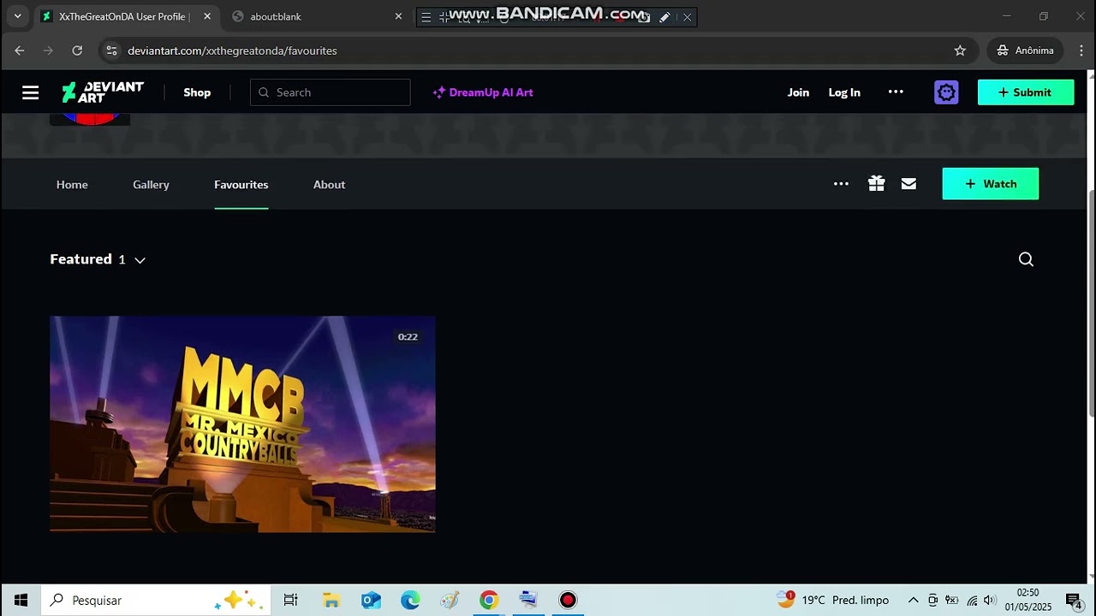This screenshot has width=1096, height=616.
Task: Open the tab search dropdown arrow
Action: 17,16
